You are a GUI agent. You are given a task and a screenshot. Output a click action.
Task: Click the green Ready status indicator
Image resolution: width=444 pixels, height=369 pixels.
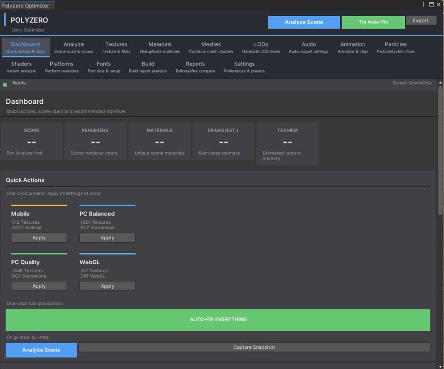[5, 84]
